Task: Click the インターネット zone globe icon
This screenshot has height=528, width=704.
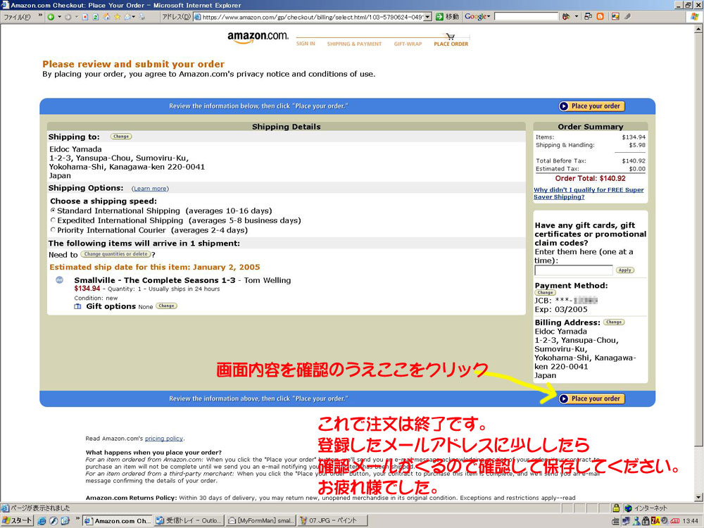Action: pyautogui.click(x=628, y=508)
